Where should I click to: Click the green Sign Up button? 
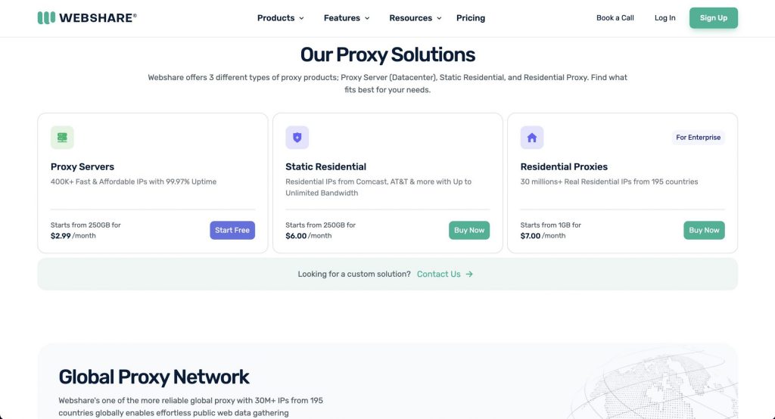(x=713, y=18)
